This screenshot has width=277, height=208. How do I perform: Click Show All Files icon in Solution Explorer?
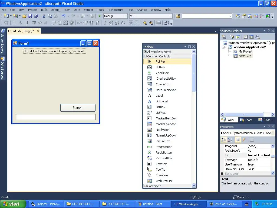(x=232, y=37)
